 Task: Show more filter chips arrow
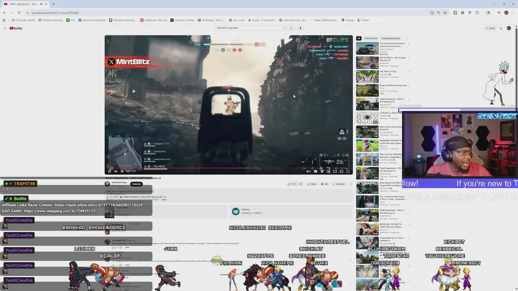coord(407,38)
